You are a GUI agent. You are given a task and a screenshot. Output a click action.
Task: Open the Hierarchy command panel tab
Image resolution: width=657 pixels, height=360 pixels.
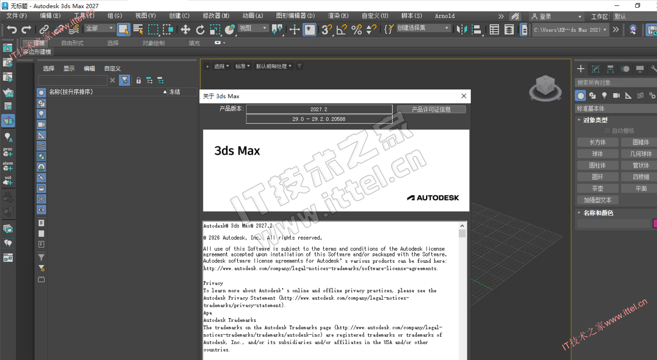[610, 69]
